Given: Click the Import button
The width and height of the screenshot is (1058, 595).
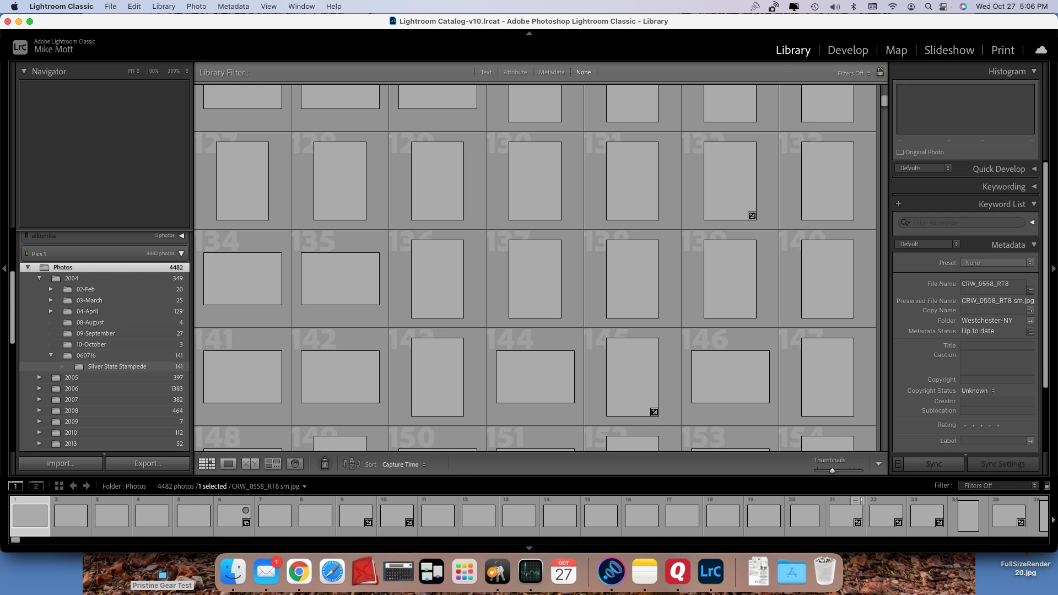Looking at the screenshot, I should click(x=61, y=464).
